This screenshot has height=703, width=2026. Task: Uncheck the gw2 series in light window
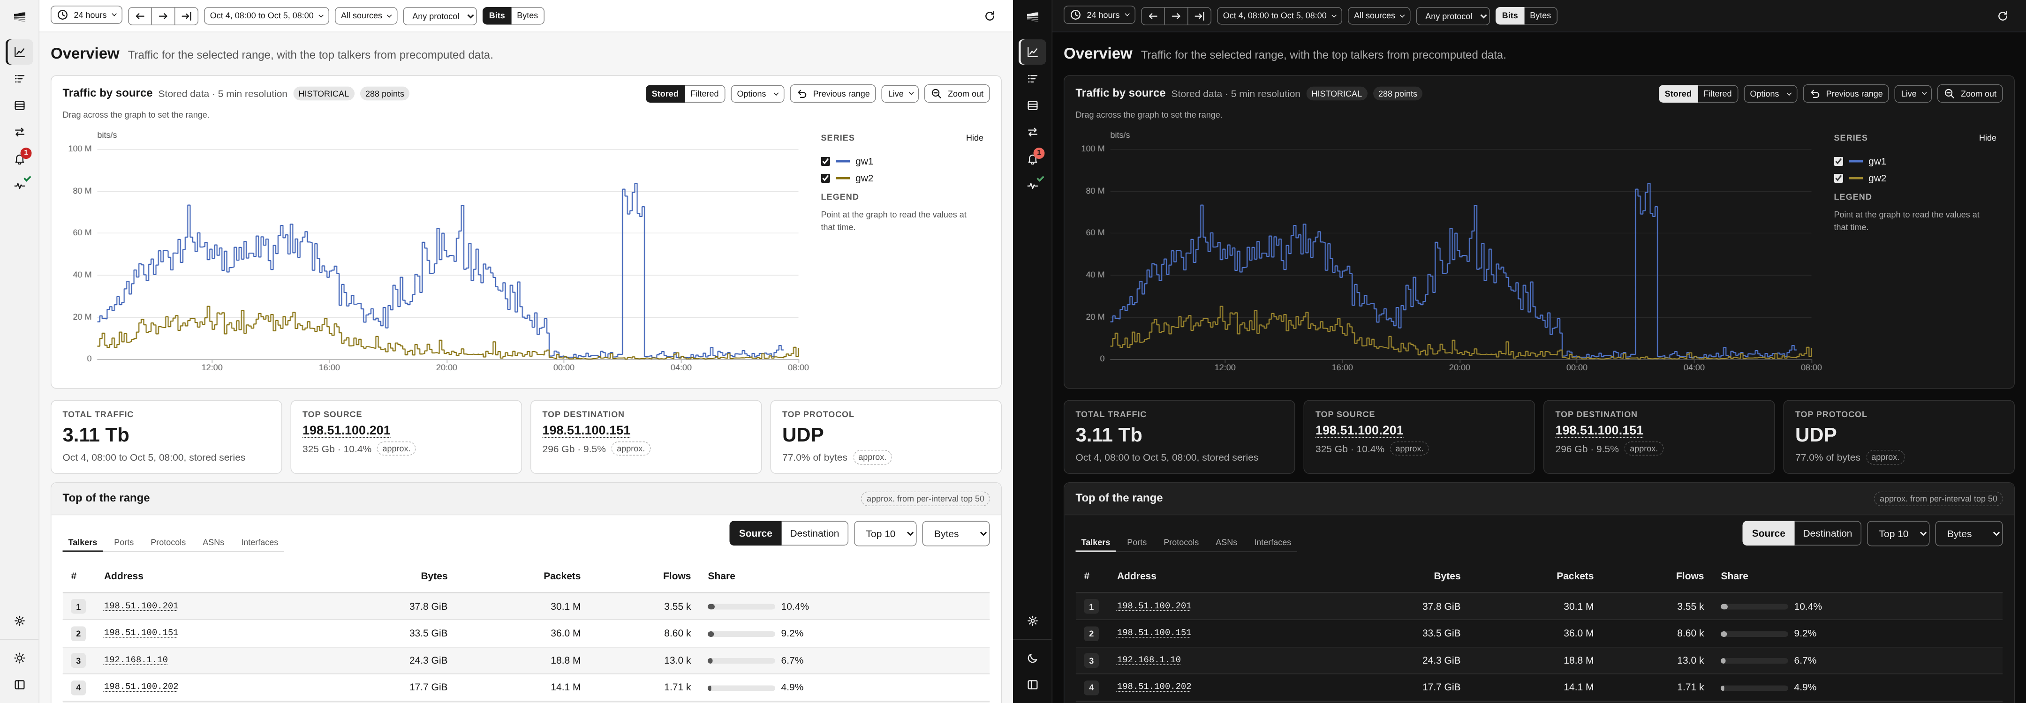pyautogui.click(x=825, y=179)
